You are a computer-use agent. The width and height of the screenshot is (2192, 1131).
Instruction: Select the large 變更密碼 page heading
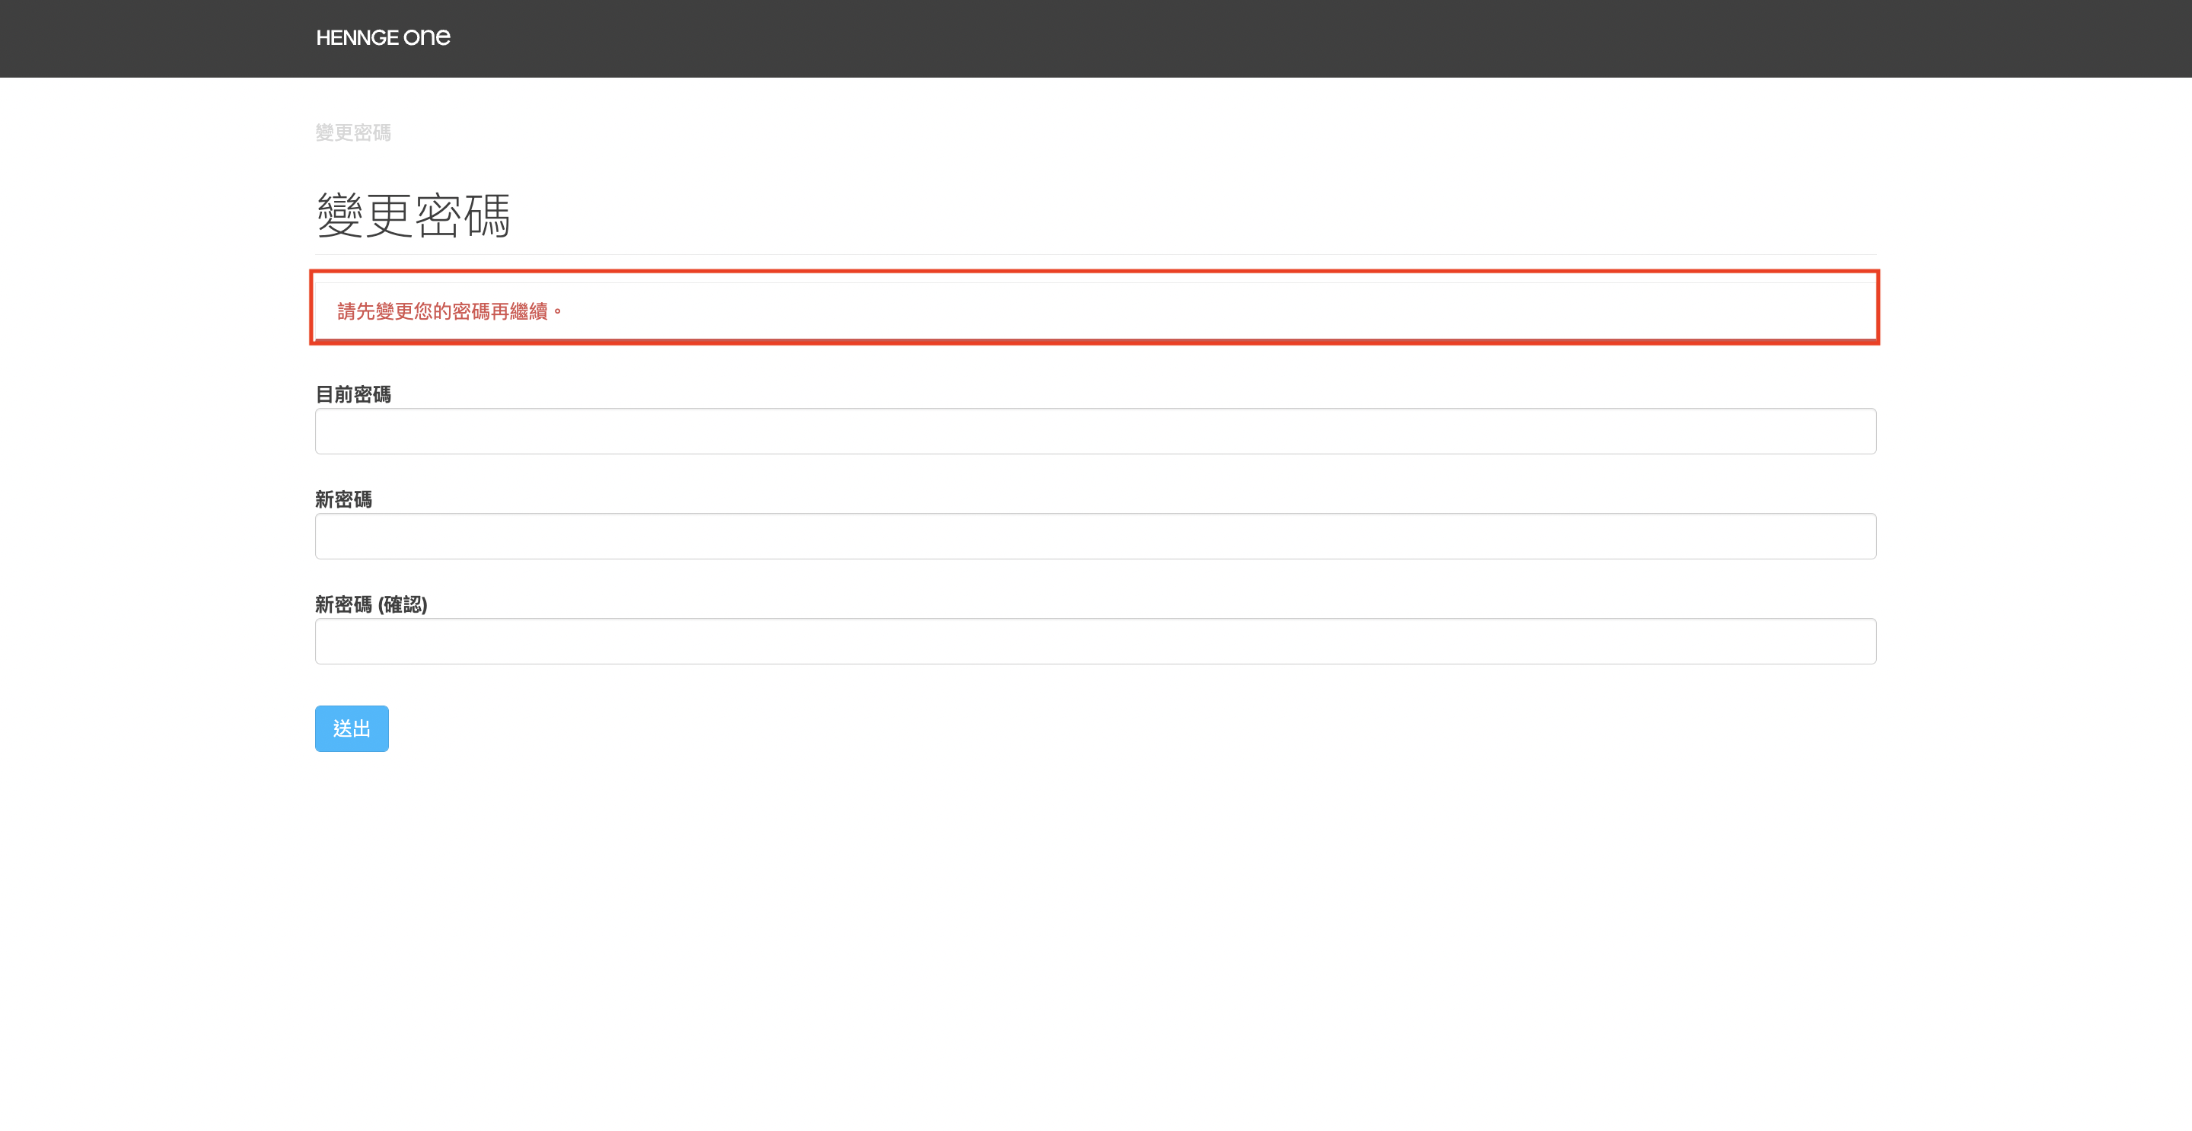(x=413, y=215)
